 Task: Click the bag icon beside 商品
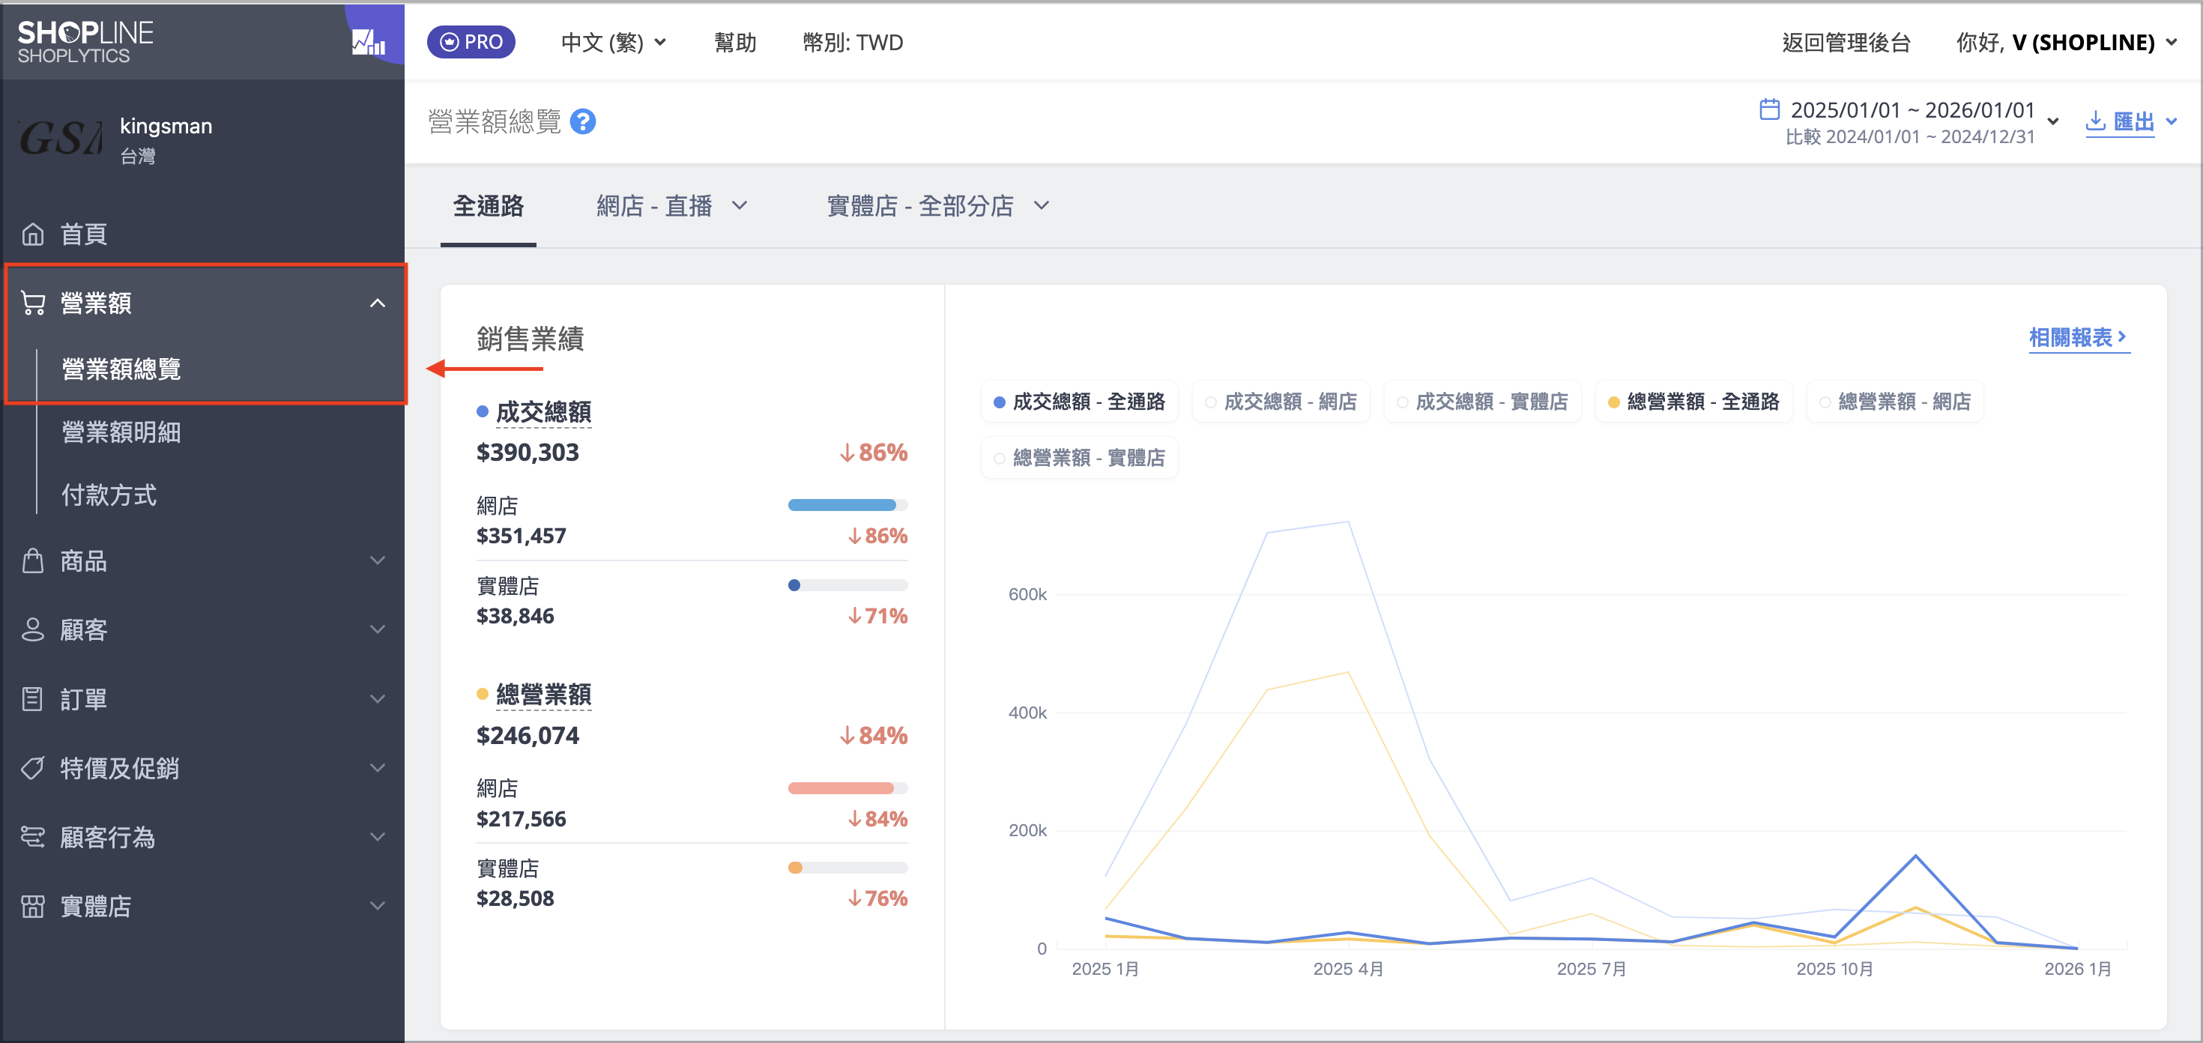pyautogui.click(x=32, y=560)
